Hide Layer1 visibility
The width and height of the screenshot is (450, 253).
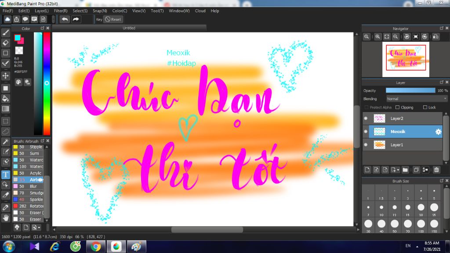[x=366, y=145]
